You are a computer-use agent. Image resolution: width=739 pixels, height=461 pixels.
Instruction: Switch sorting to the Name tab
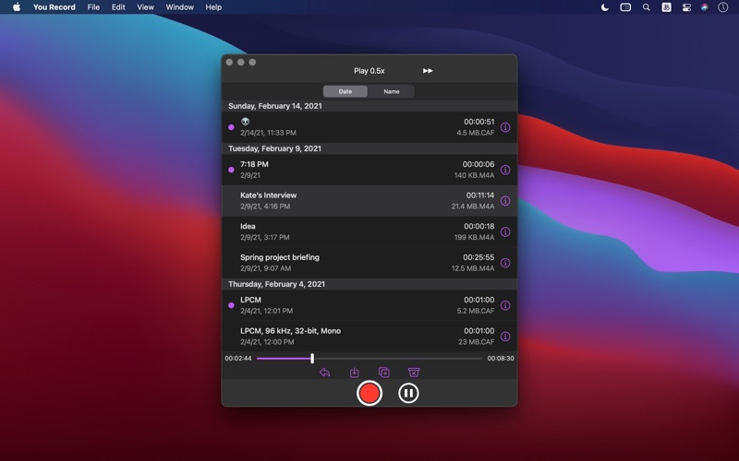392,91
